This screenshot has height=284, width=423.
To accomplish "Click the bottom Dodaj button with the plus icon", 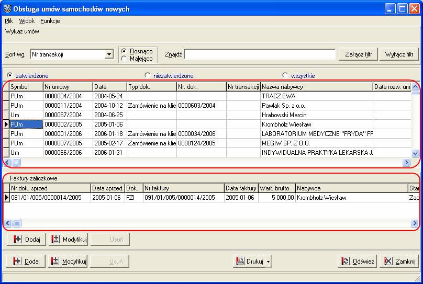I will click(26, 261).
